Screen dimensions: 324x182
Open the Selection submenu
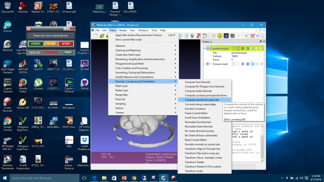point(143,46)
